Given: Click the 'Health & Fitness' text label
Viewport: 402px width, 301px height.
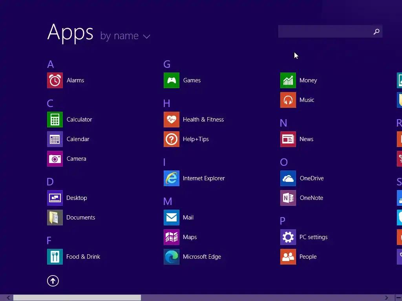Looking at the screenshot, I should [203, 120].
